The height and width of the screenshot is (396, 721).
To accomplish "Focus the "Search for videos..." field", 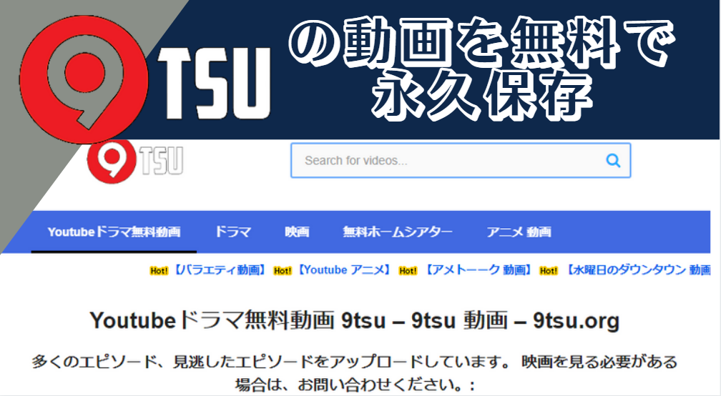I will (x=461, y=160).
